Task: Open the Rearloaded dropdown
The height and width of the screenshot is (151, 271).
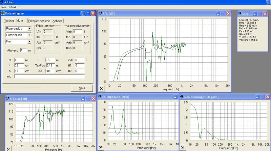Action: [29, 29]
